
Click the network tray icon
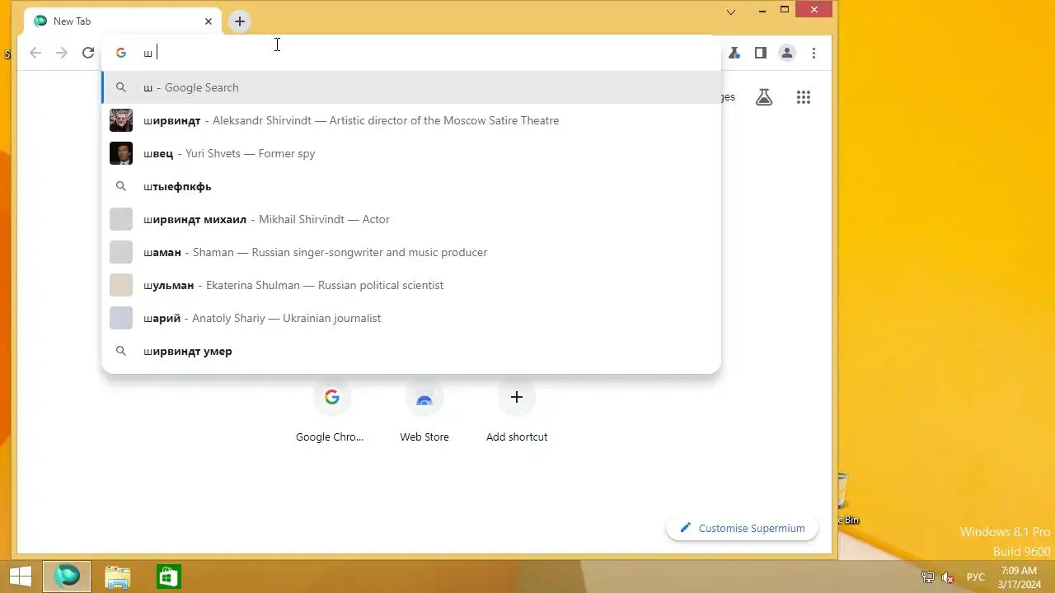tap(928, 577)
